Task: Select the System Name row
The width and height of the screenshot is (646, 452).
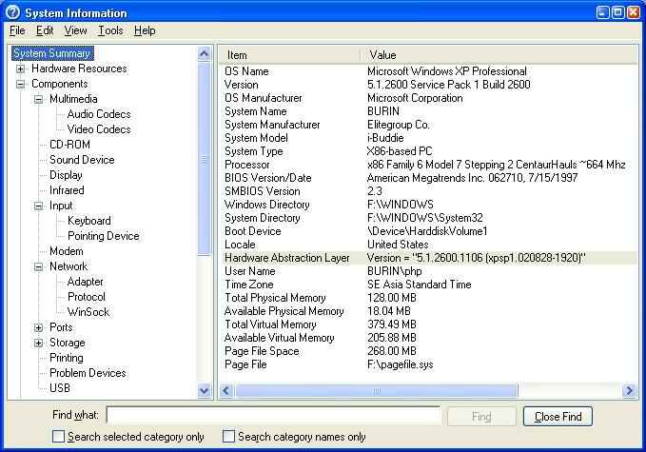Action: (428, 111)
